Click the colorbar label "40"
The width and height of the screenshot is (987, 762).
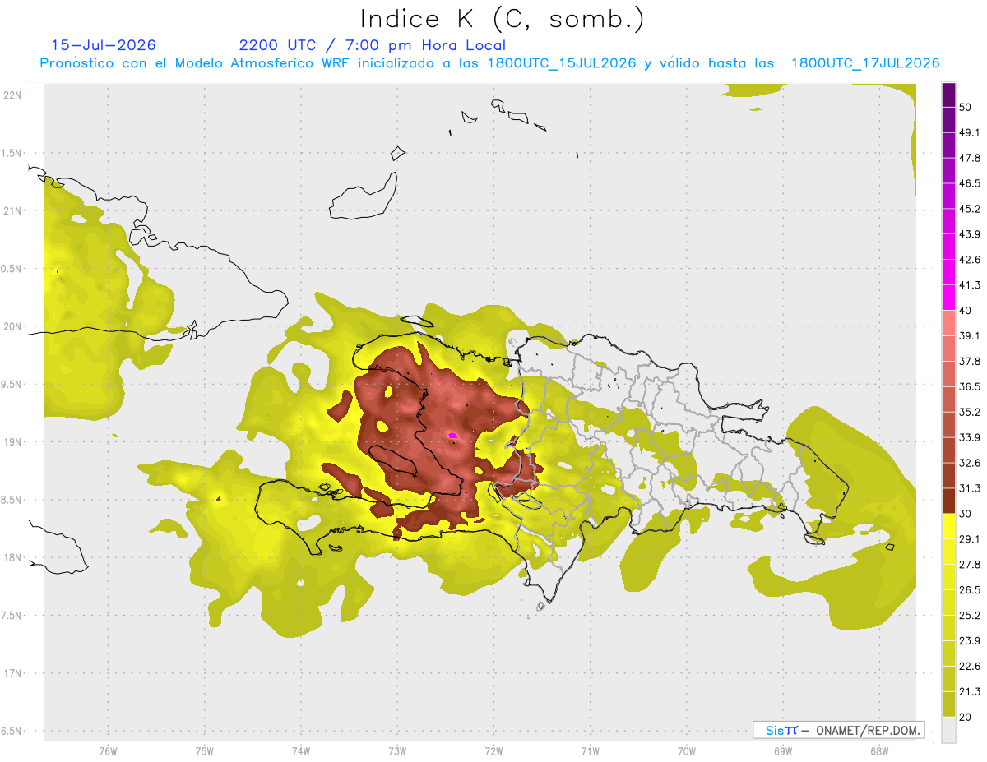tap(966, 311)
